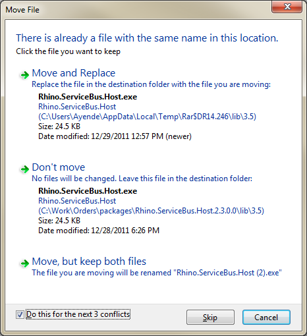307x336 pixels.
Task: Close the Move File dialog
Action: click(x=287, y=7)
